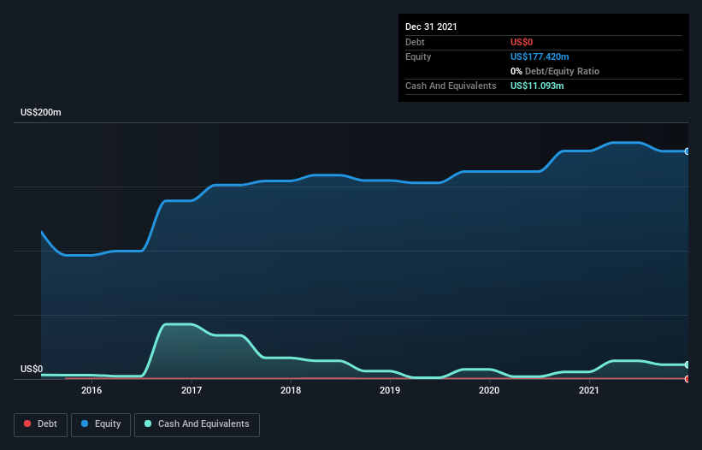Click the US$177.420m equity value

pyautogui.click(x=540, y=56)
